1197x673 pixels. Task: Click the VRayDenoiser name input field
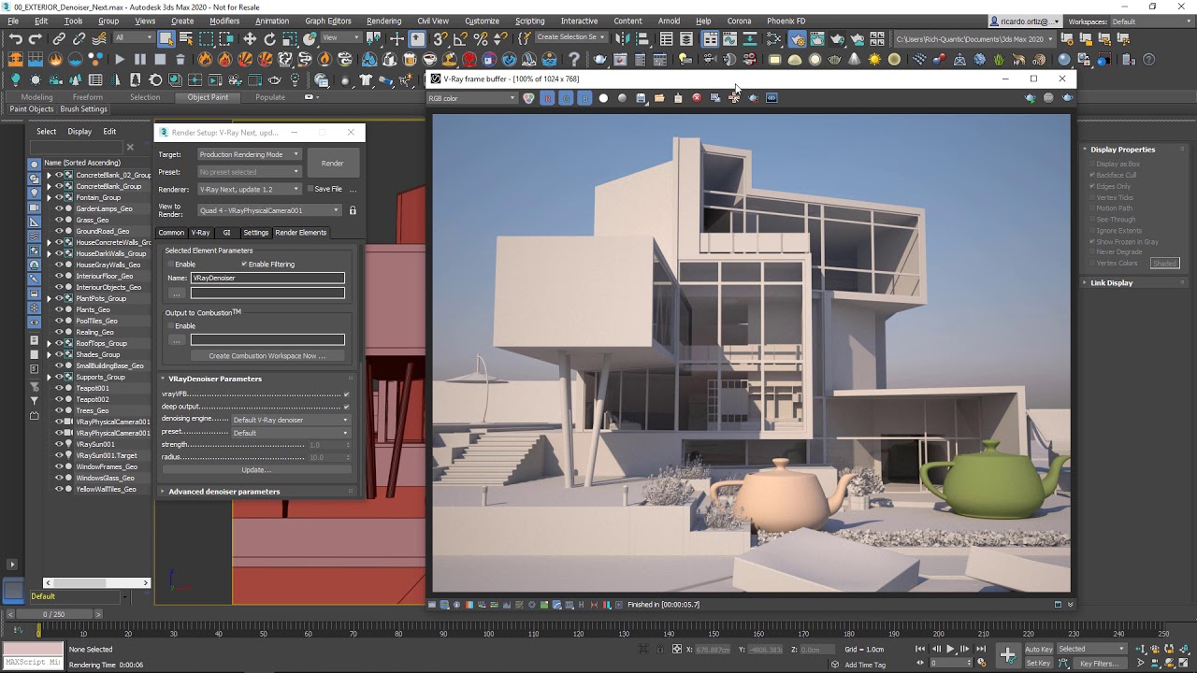267,278
